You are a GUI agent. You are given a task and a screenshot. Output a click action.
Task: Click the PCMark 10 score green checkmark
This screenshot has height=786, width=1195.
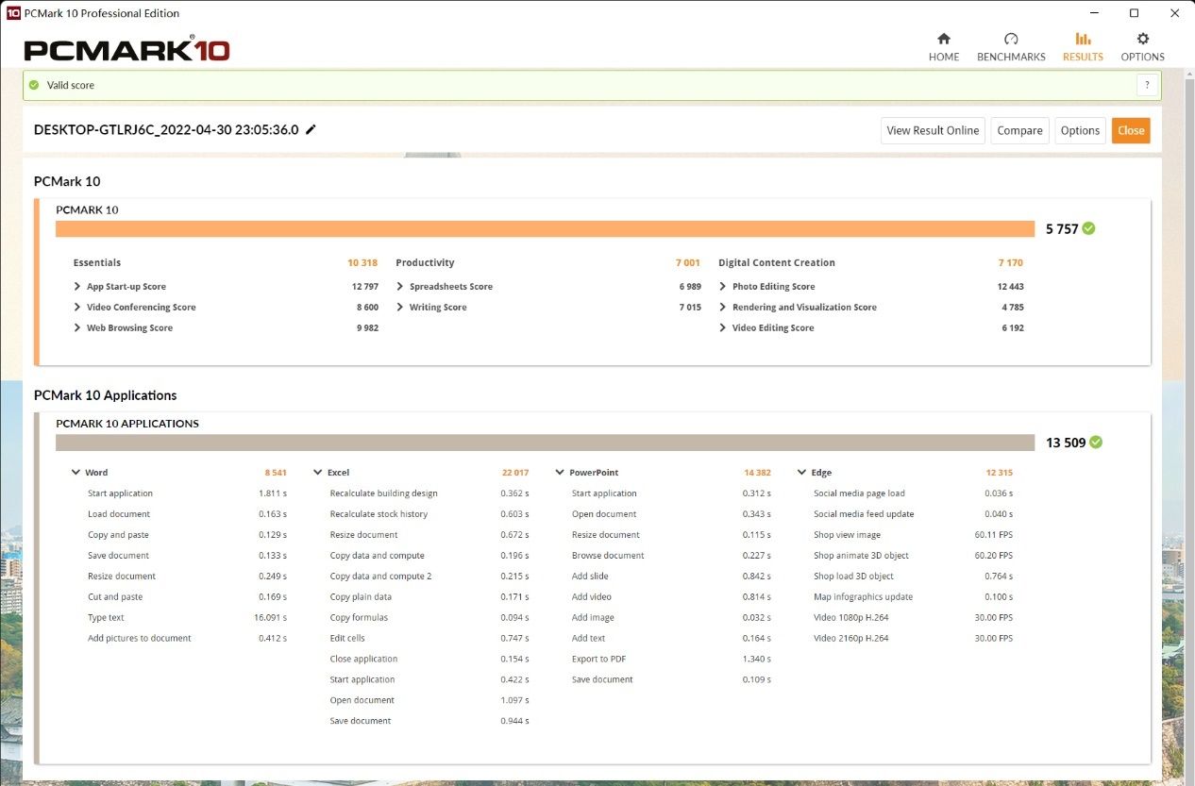pyautogui.click(x=1089, y=228)
